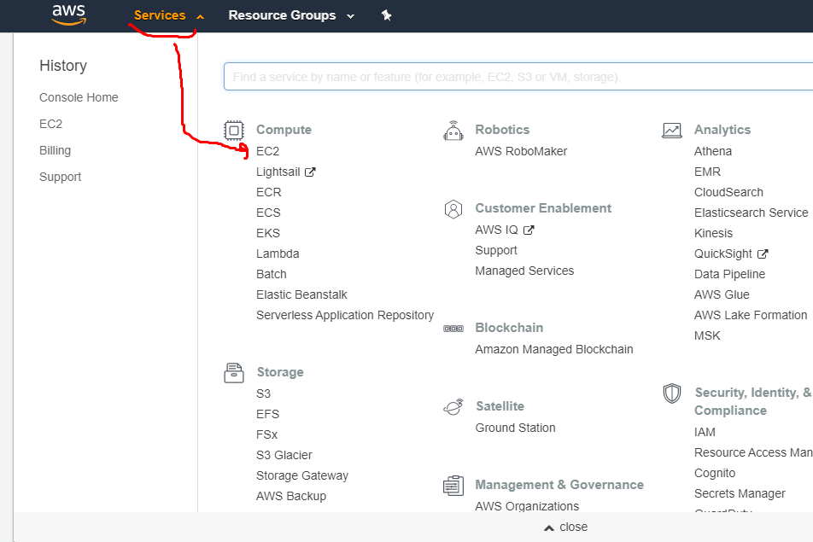
Task: Open IAM under Security, Identity & Compliance
Action: point(705,432)
